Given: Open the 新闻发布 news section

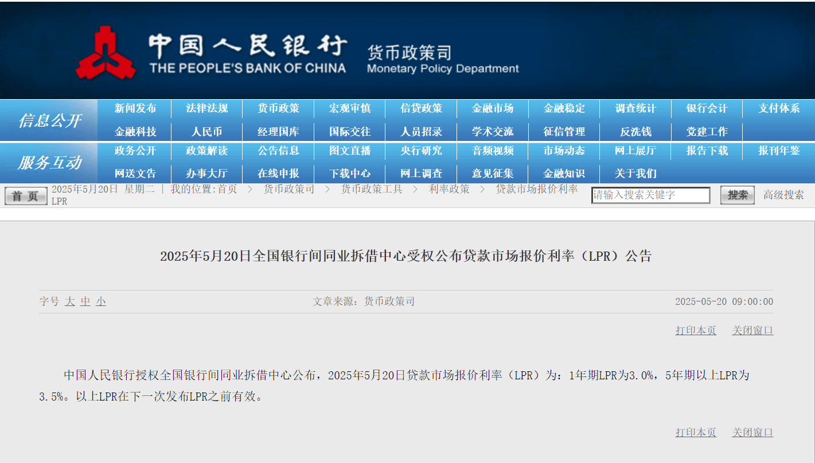Looking at the screenshot, I should point(134,108).
